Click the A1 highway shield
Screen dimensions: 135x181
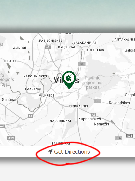pyautogui.click(x=30, y=116)
